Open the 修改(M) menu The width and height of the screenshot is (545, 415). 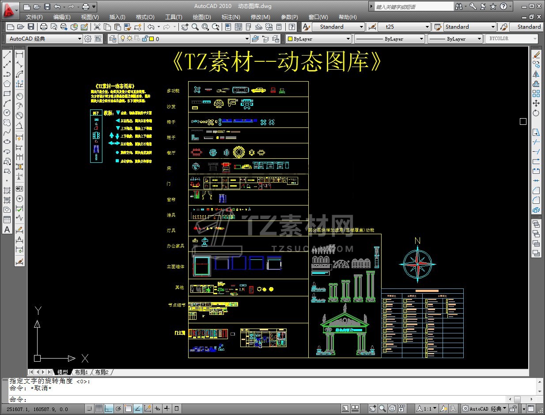(x=260, y=17)
